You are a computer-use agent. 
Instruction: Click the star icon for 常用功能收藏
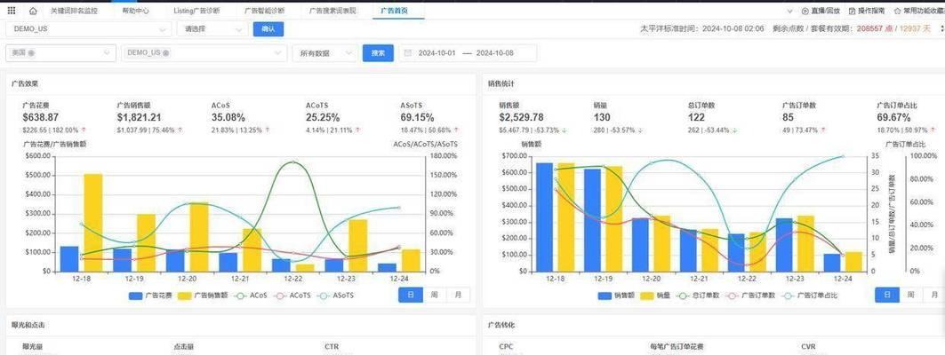(897, 11)
